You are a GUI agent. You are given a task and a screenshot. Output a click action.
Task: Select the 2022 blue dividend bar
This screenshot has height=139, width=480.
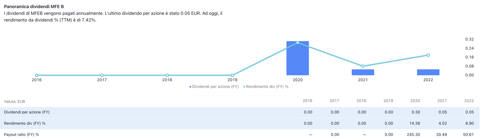pos(428,72)
